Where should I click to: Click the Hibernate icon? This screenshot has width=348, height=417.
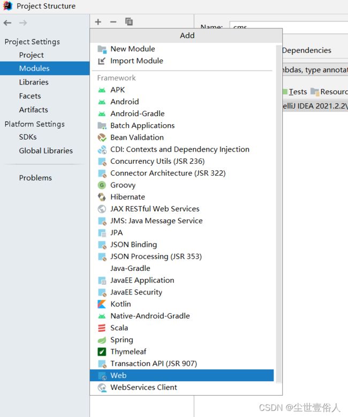coord(102,197)
